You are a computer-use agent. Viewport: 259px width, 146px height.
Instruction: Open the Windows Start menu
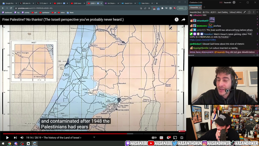point(3,143)
